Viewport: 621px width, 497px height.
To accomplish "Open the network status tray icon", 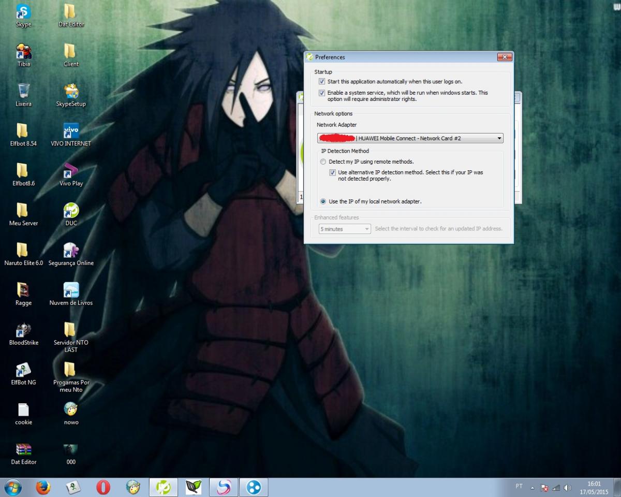I will point(556,488).
